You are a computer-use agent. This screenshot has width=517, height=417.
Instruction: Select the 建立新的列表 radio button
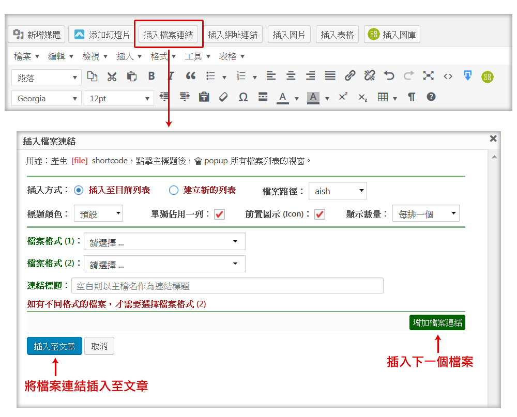pyautogui.click(x=174, y=190)
